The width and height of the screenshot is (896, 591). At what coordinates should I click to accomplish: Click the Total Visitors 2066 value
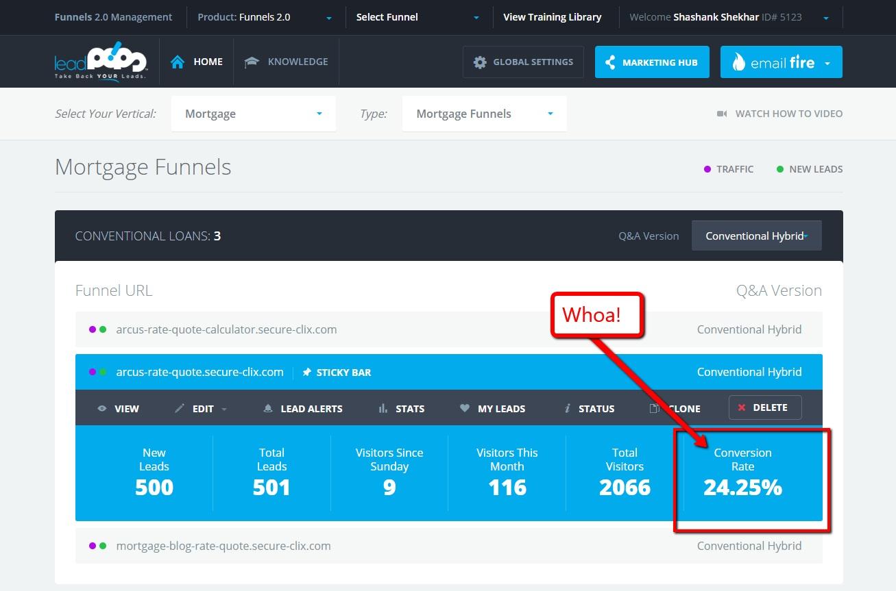(625, 488)
